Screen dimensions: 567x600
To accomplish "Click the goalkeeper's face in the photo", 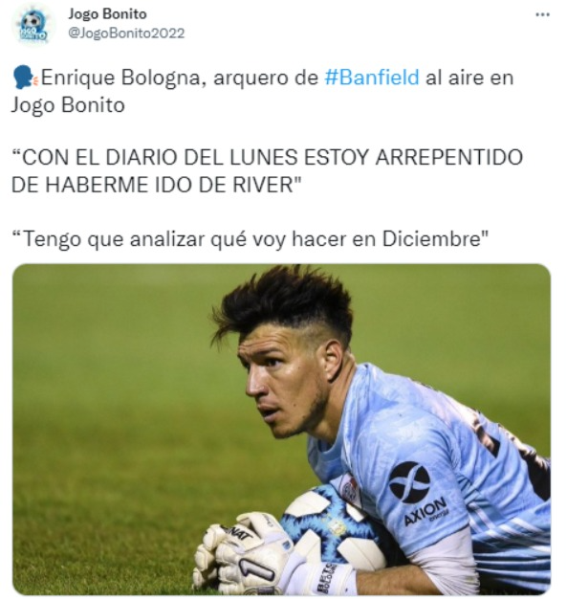I will tap(286, 387).
